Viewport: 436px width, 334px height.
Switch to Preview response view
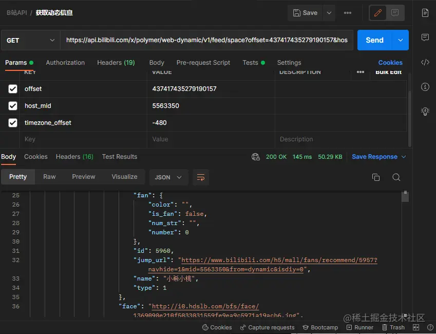[x=84, y=177]
